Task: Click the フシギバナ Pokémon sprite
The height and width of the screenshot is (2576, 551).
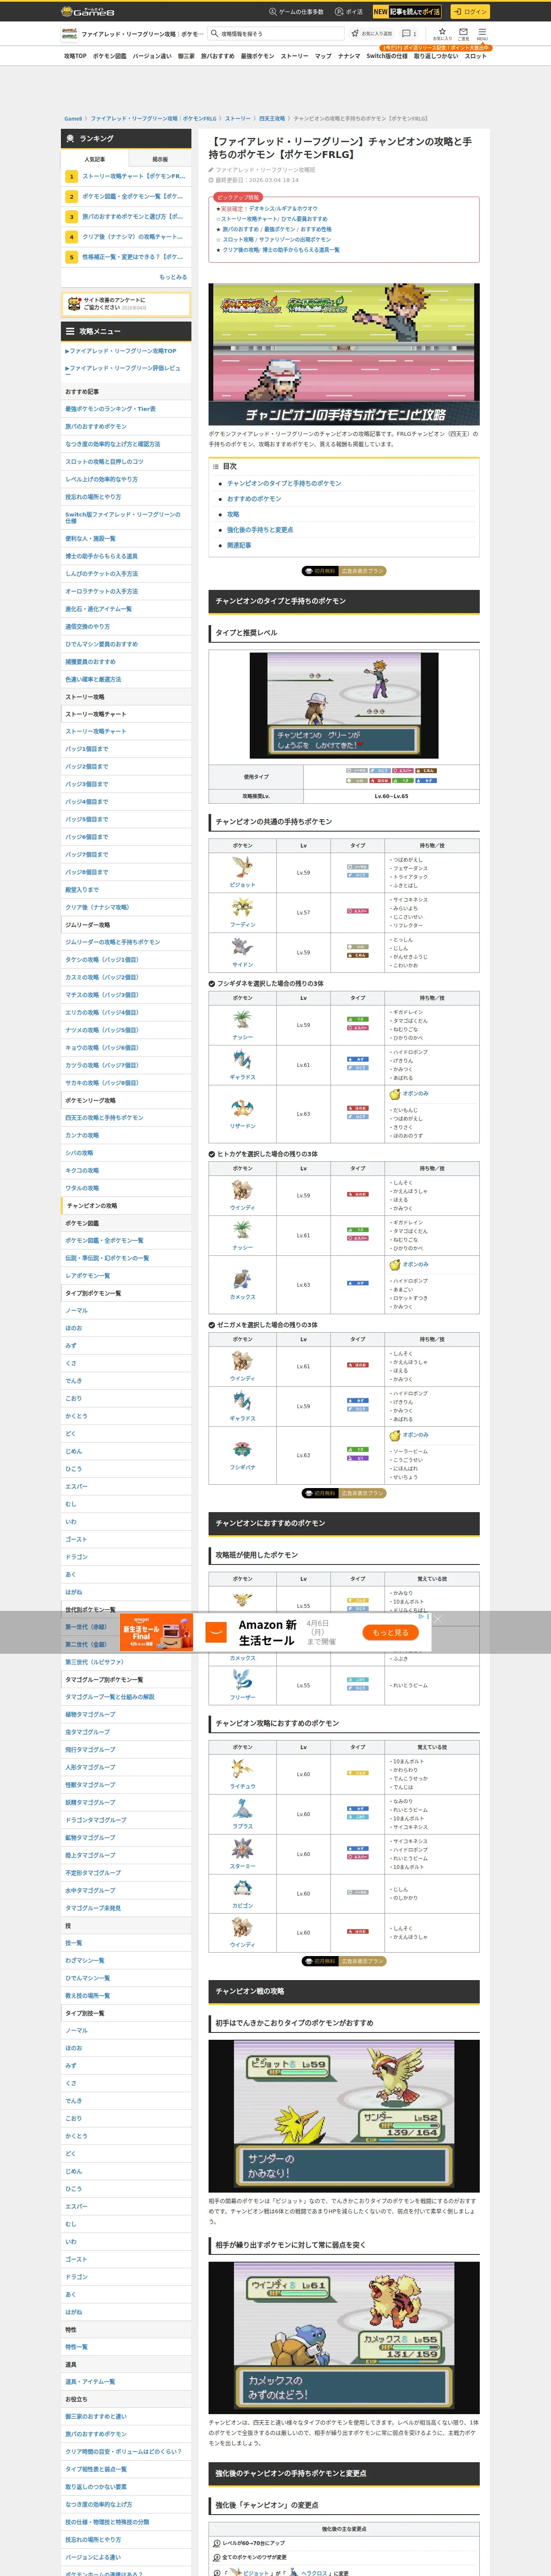Action: click(x=242, y=1449)
